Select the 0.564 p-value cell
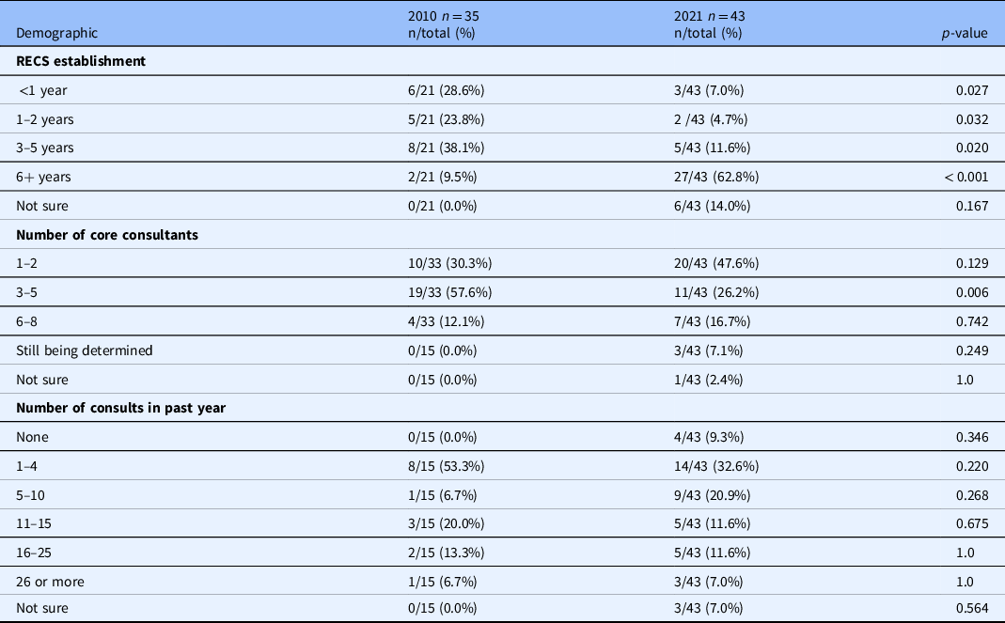 [971, 608]
